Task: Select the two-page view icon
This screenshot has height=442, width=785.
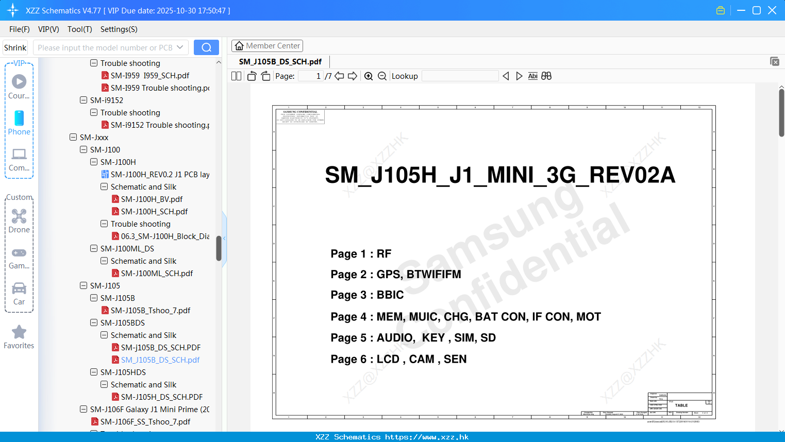Action: point(236,76)
